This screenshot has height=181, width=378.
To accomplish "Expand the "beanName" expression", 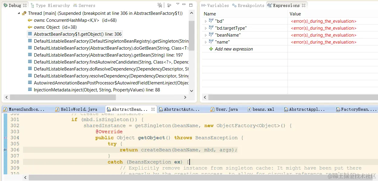I will (206, 35).
